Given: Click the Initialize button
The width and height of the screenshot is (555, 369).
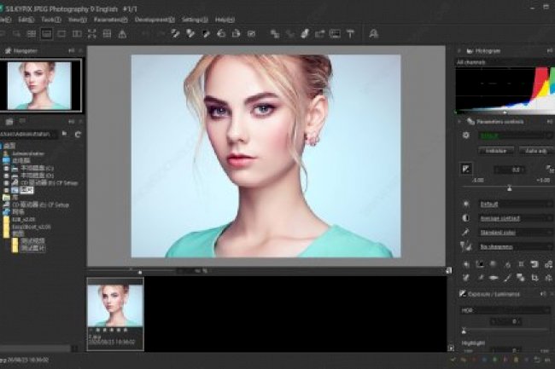Looking at the screenshot, I should pyautogui.click(x=496, y=151).
